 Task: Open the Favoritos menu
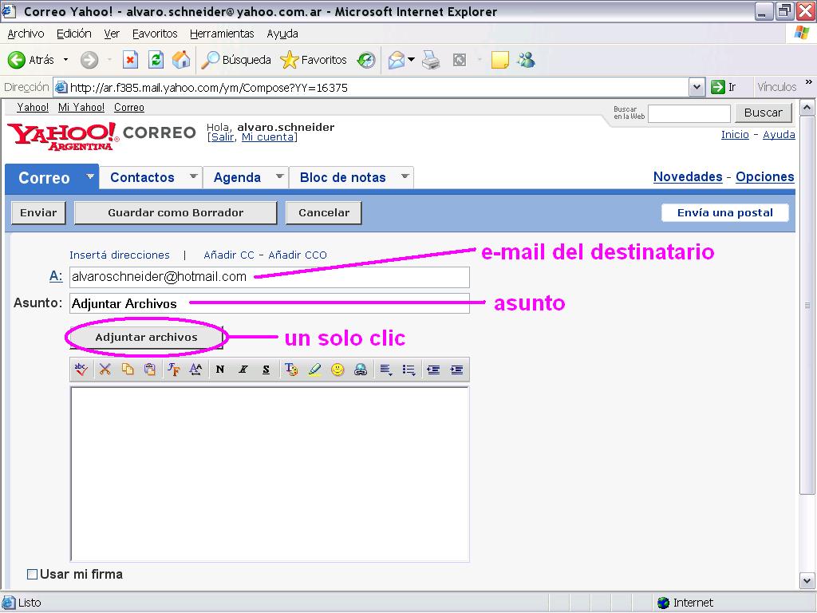tap(155, 34)
